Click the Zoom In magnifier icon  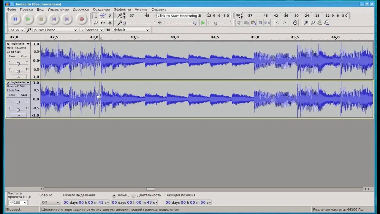305,23
